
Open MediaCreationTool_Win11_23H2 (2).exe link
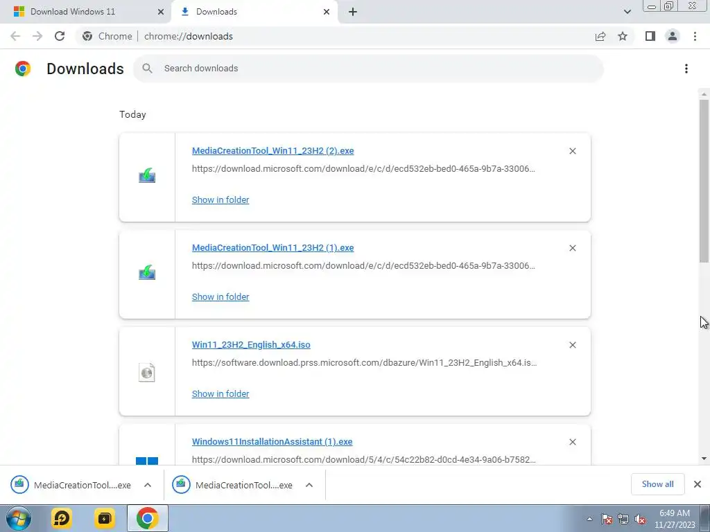coord(272,150)
